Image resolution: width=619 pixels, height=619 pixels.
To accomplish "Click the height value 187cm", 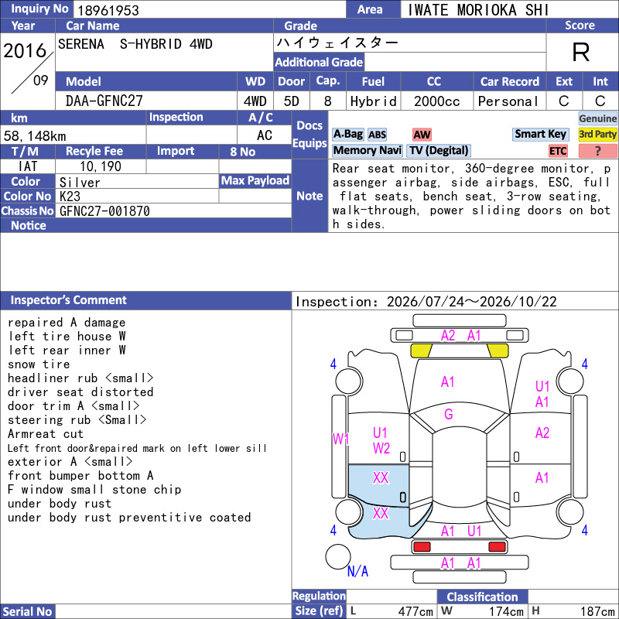I will click(x=597, y=611).
